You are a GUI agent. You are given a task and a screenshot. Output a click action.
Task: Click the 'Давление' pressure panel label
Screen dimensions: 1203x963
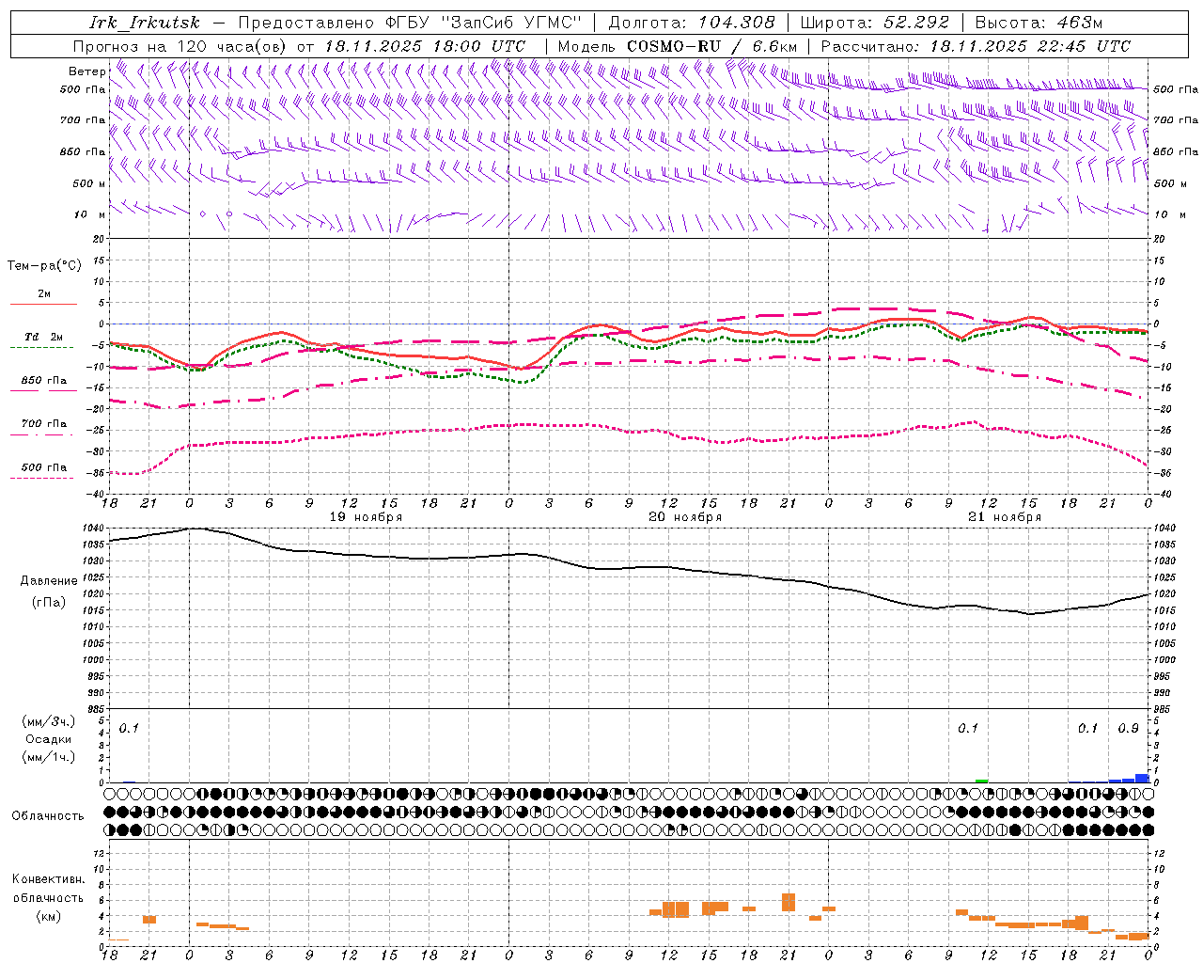pos(49,581)
